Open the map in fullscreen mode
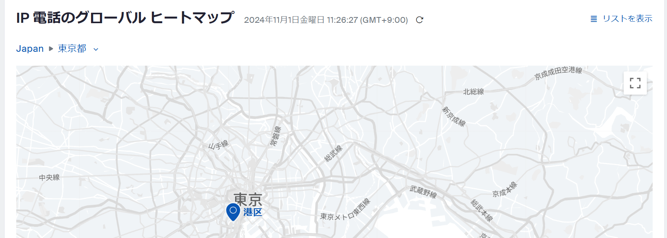667x238 pixels. coord(635,83)
